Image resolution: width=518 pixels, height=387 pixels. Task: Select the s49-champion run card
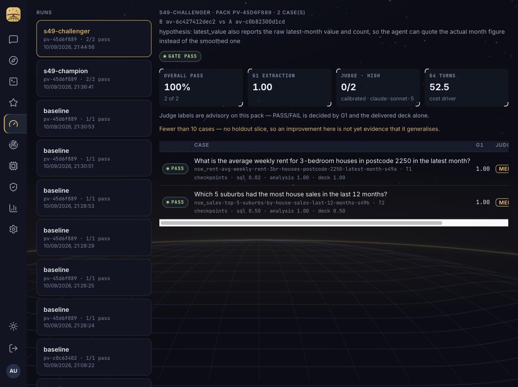94,78
